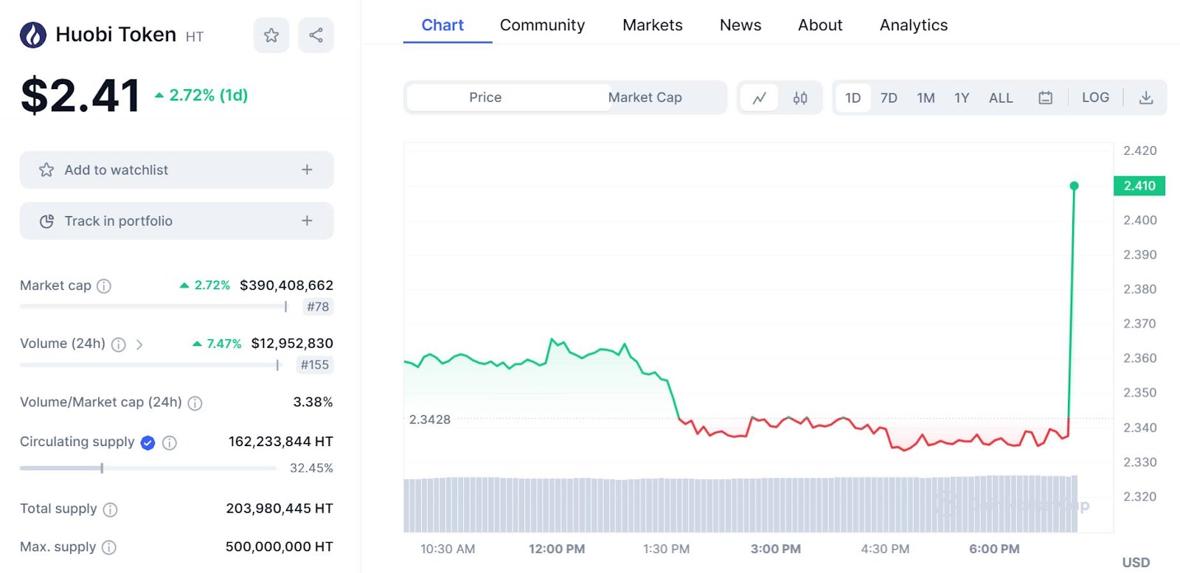The image size is (1180, 573).
Task: Click the Circulating supply info icon
Action: [170, 442]
